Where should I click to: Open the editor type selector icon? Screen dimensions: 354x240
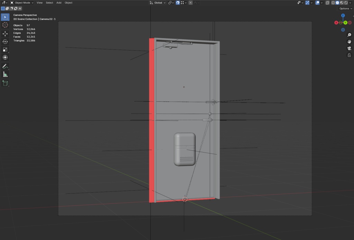click(4, 3)
